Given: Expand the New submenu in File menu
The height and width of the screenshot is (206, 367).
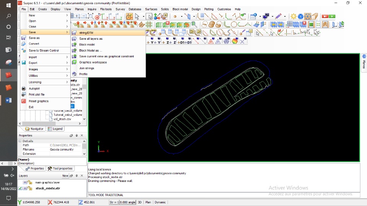Looking at the screenshot, I should tap(45, 15).
